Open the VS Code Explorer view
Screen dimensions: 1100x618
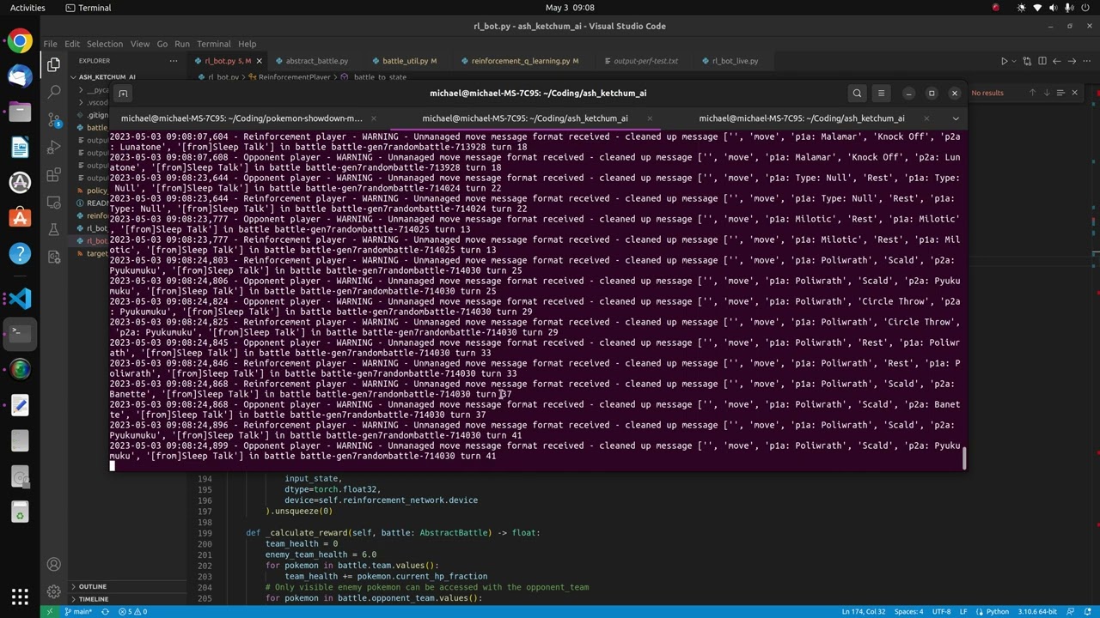(53, 64)
